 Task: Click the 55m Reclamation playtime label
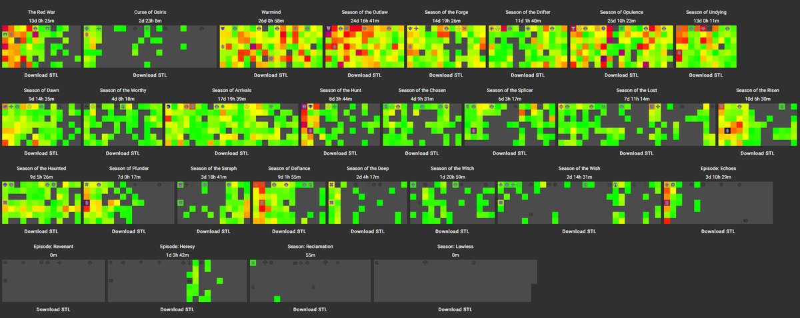tap(311, 255)
